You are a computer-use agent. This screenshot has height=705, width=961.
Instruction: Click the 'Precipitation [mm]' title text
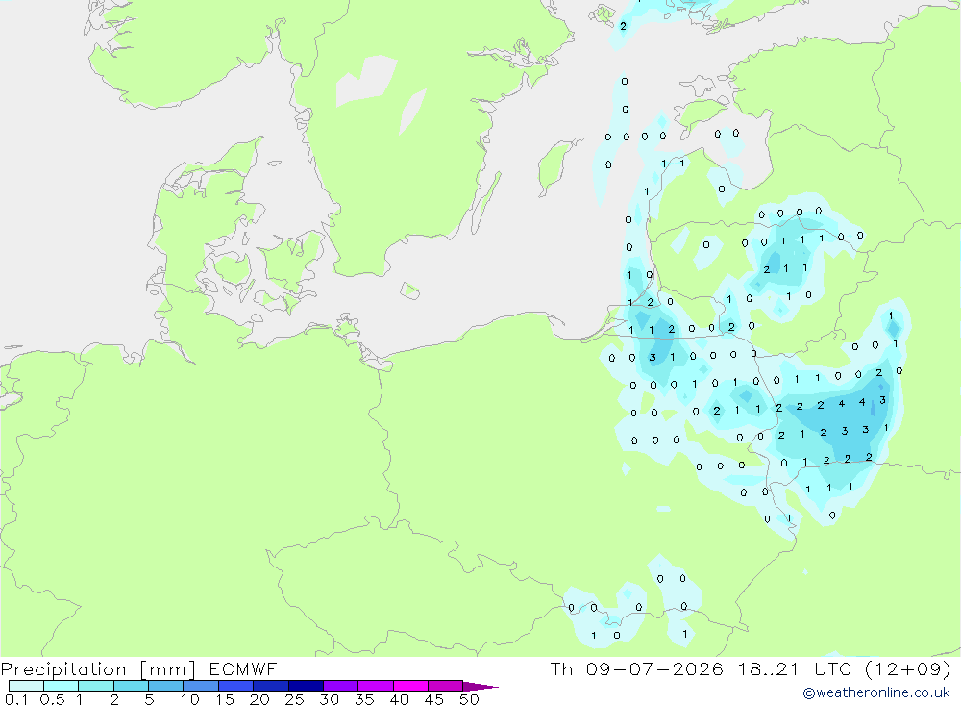coord(98,669)
